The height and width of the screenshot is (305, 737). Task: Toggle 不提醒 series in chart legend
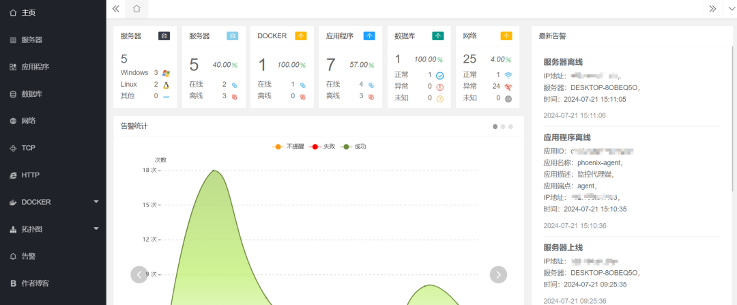(x=288, y=147)
